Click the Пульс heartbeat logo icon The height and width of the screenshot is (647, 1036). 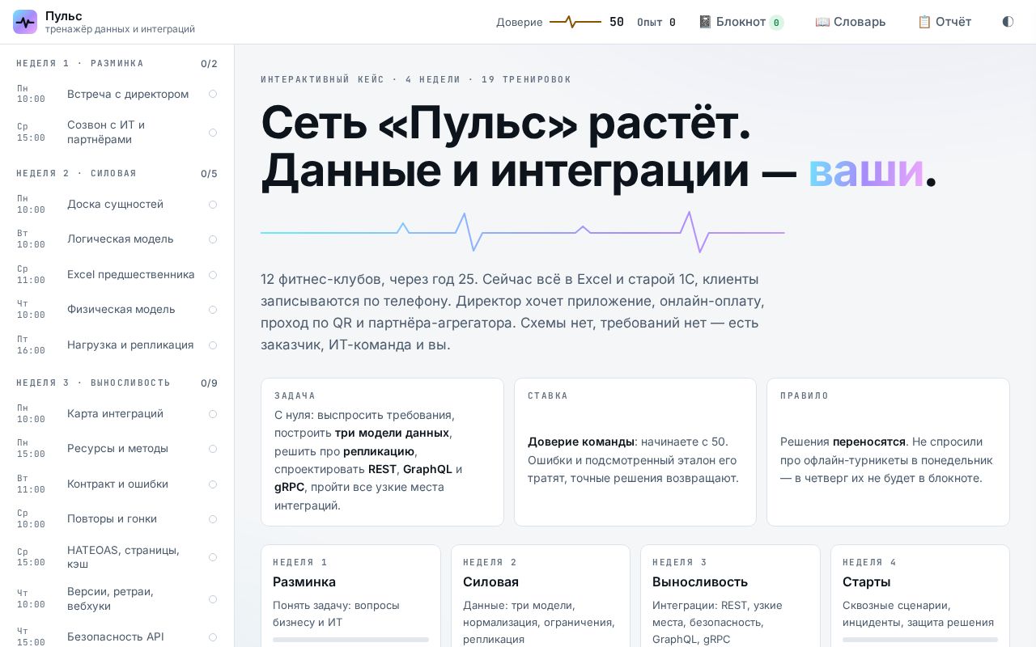(x=25, y=22)
